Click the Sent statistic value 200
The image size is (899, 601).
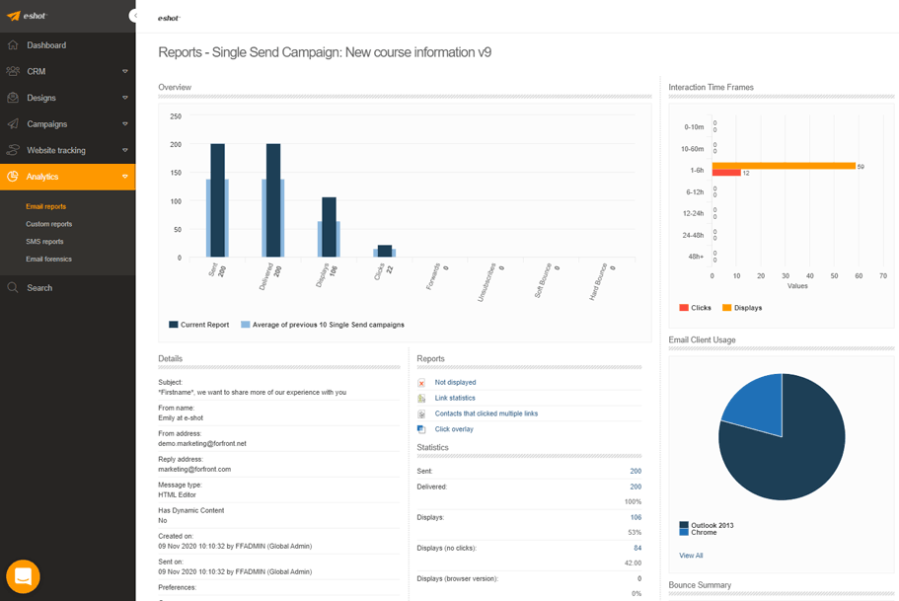click(x=636, y=472)
